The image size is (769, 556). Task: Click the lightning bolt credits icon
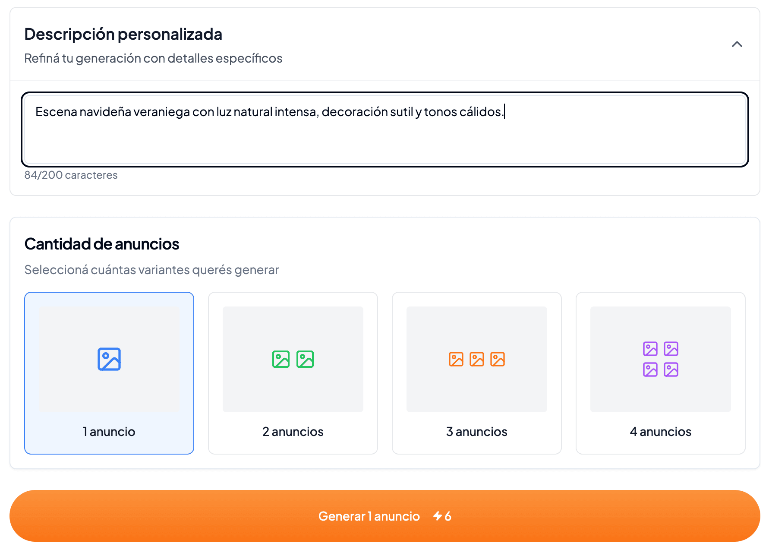point(437,516)
